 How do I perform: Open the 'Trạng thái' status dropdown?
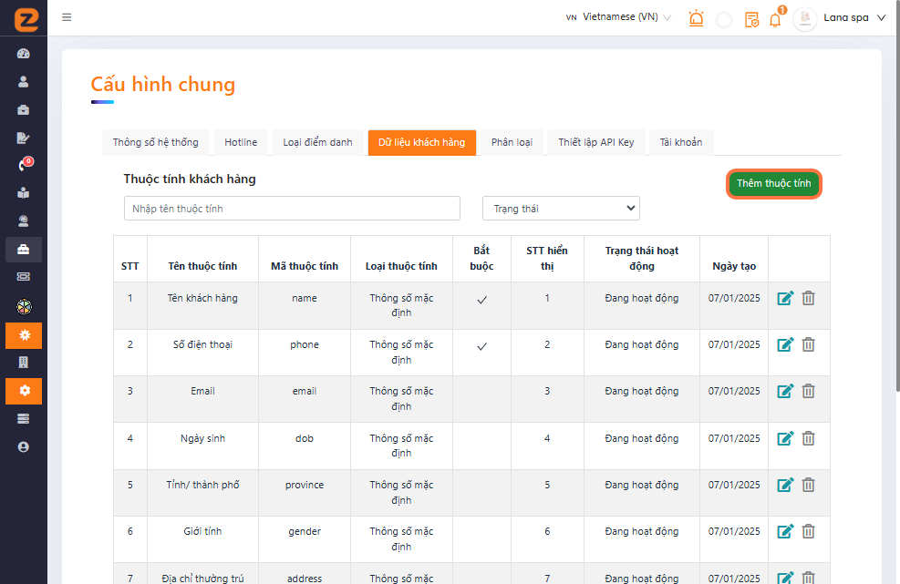(x=561, y=209)
